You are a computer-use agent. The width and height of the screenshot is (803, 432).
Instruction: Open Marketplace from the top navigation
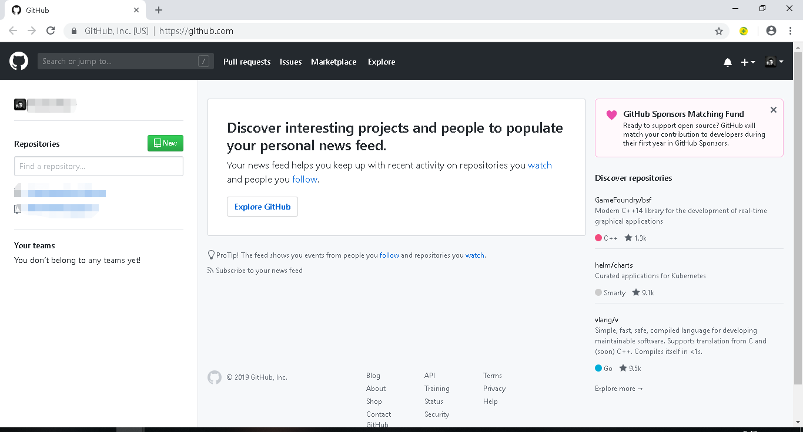click(333, 62)
